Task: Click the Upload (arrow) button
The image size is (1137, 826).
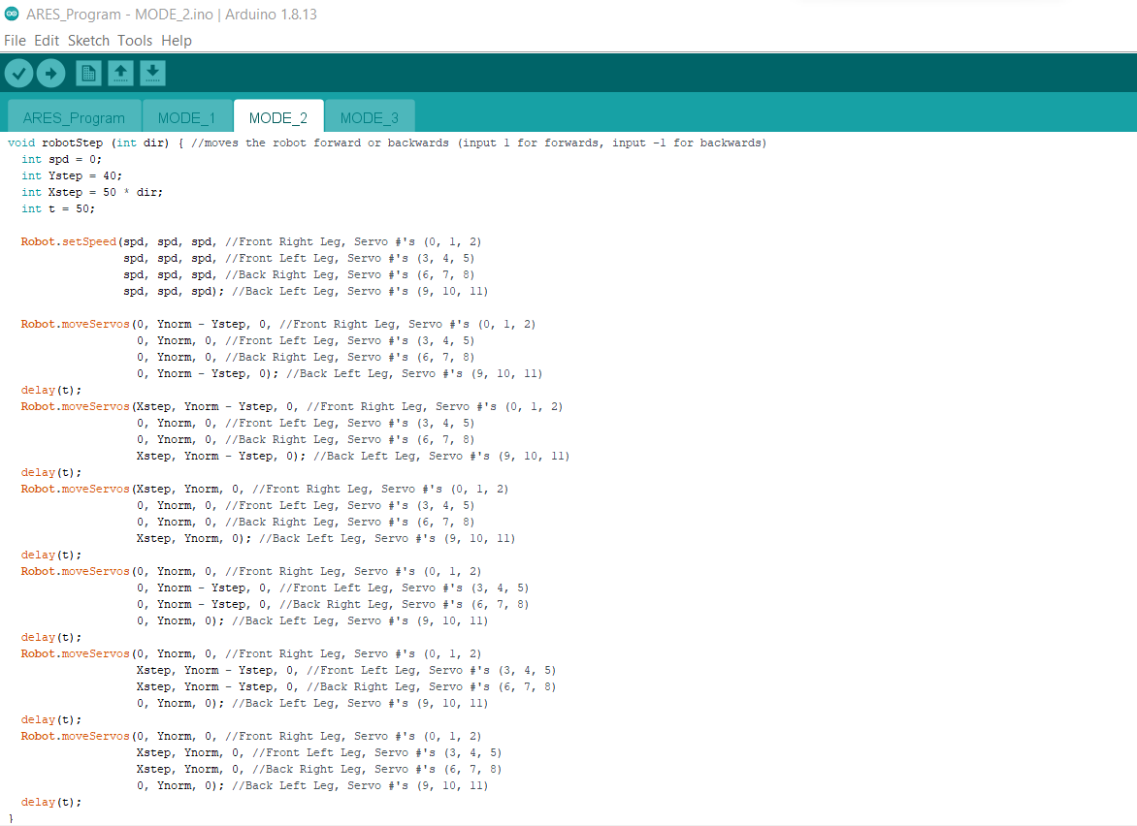Action: 50,73
